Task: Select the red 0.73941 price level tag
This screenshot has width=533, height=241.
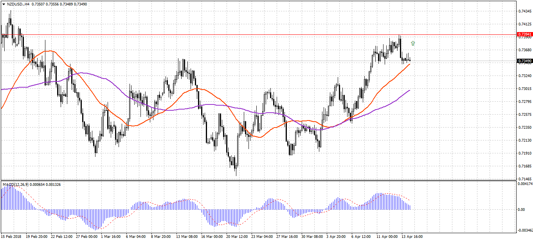Action: coord(524,34)
